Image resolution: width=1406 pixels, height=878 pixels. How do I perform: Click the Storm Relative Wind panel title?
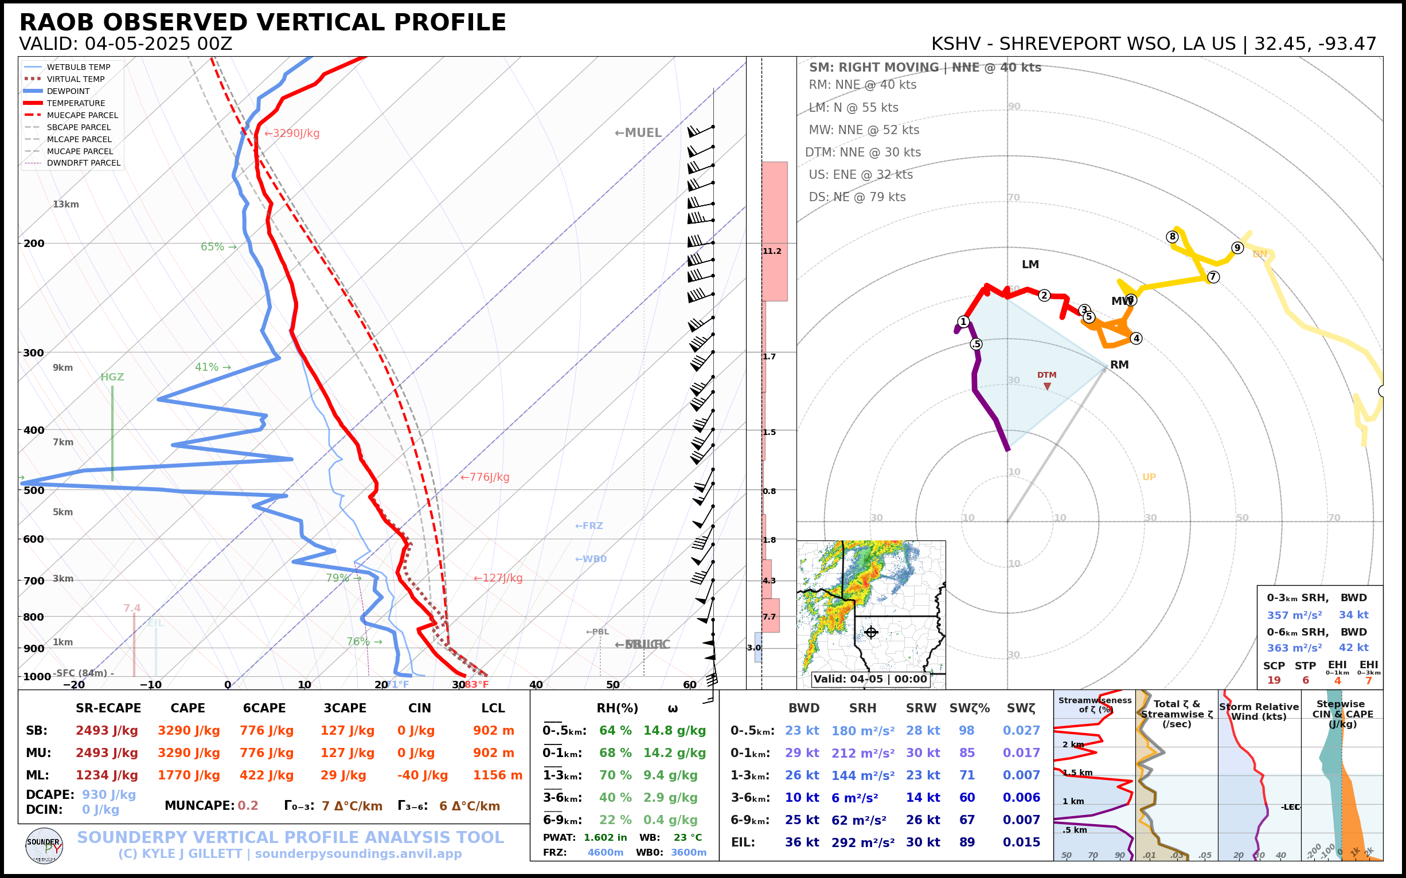pos(1259,711)
